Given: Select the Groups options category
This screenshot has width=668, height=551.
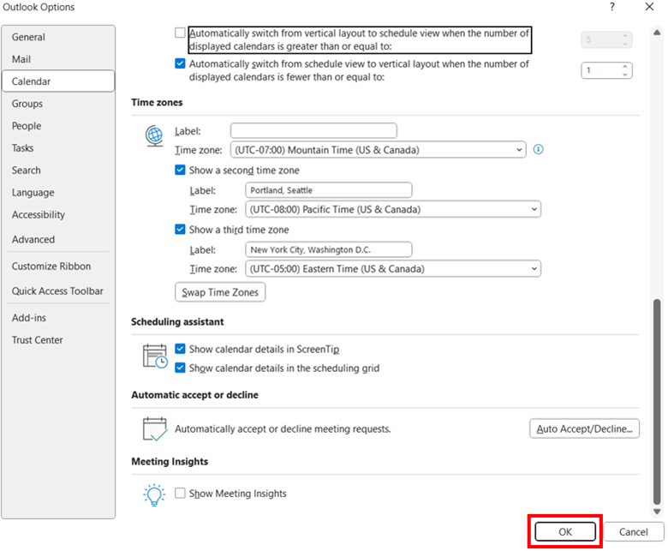Looking at the screenshot, I should coord(58,104).
